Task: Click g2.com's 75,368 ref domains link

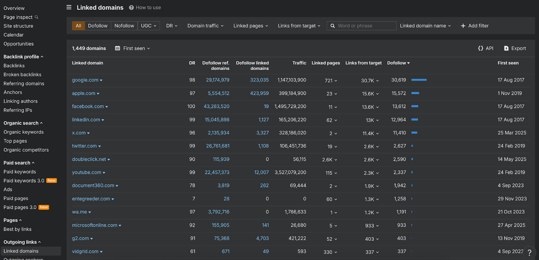Action: pyautogui.click(x=222, y=238)
